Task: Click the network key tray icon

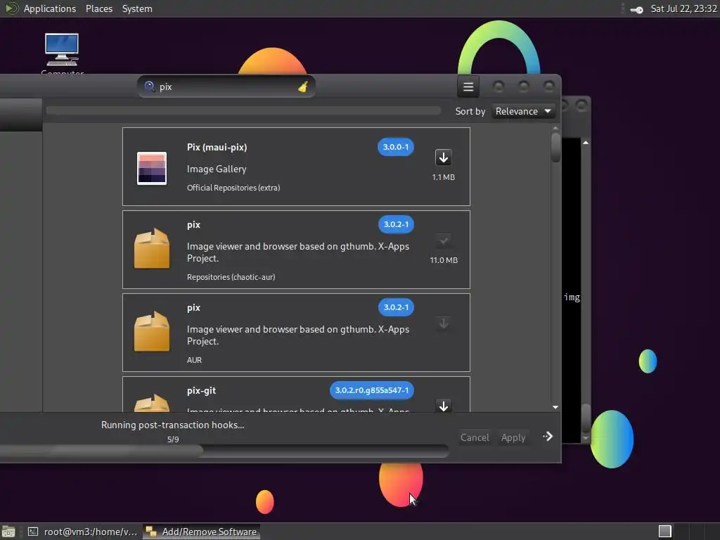Action: (x=636, y=10)
